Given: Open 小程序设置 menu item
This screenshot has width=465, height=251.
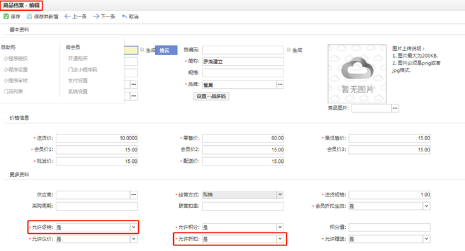Looking at the screenshot, I should (15, 70).
